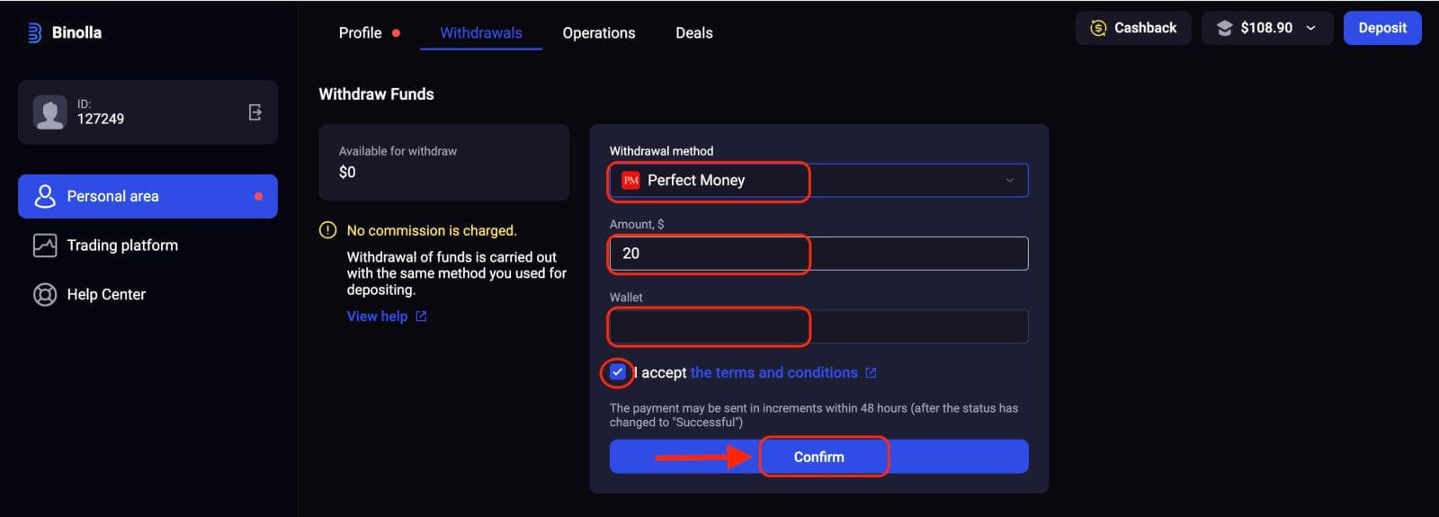Switch to the Operations tab

pyautogui.click(x=598, y=33)
